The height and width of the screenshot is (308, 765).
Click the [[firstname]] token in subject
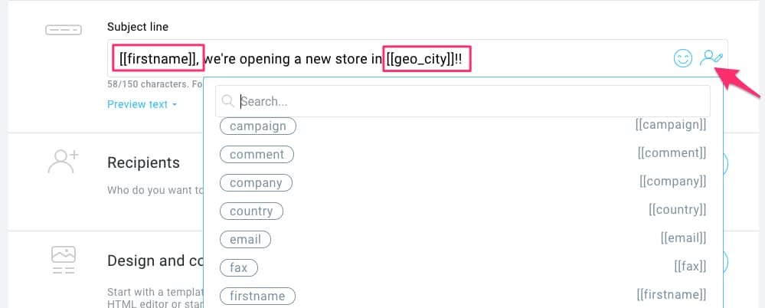pyautogui.click(x=158, y=60)
